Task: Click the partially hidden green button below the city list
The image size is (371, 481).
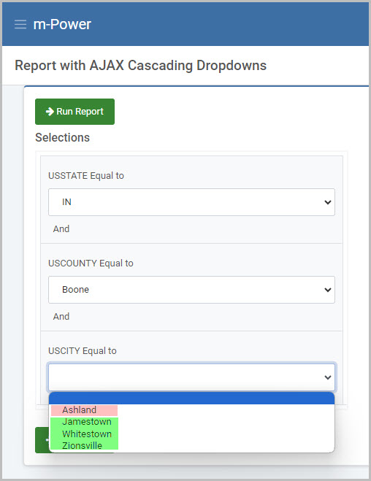Action: pyautogui.click(x=42, y=440)
